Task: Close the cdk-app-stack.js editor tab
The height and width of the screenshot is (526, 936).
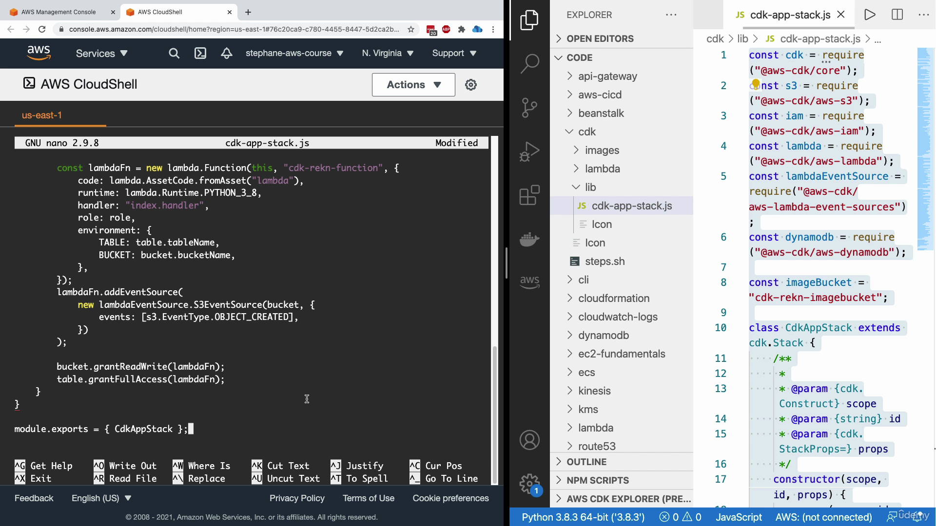Action: pos(841,15)
